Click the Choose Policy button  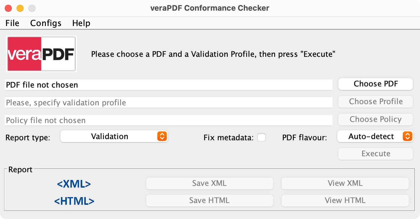point(376,119)
